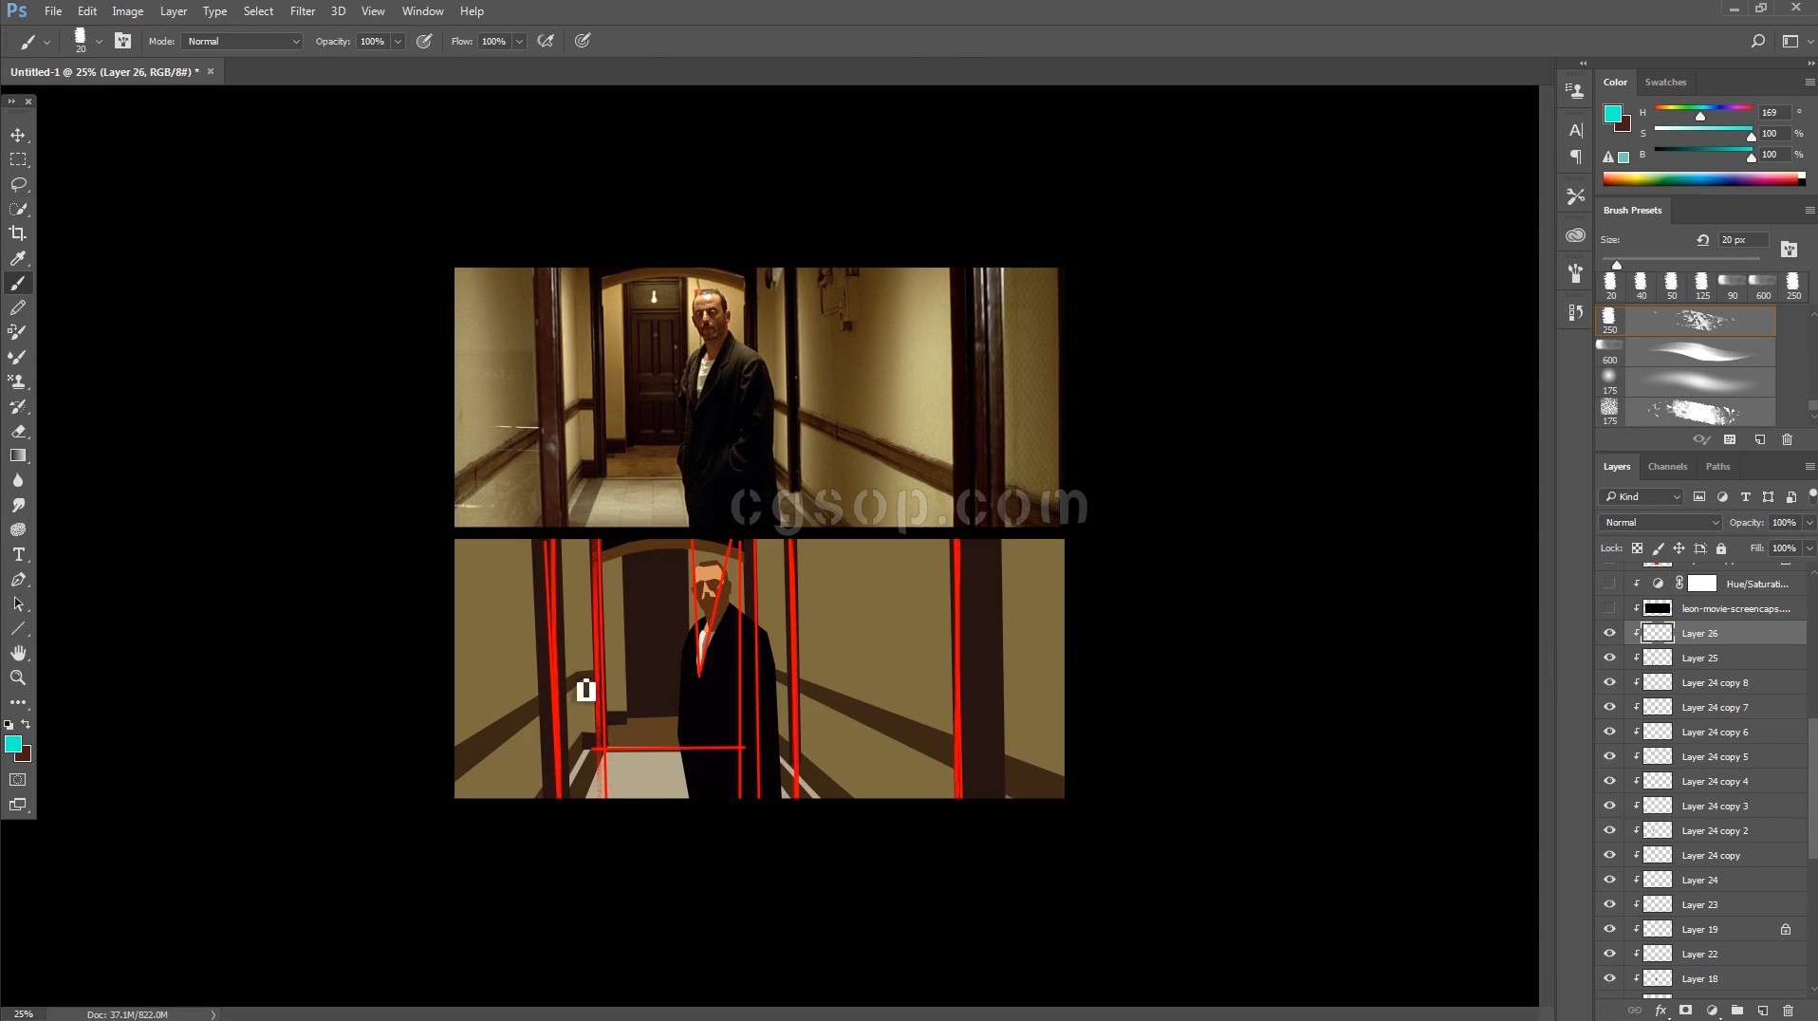
Task: Select the Eraser tool
Action: coord(18,431)
